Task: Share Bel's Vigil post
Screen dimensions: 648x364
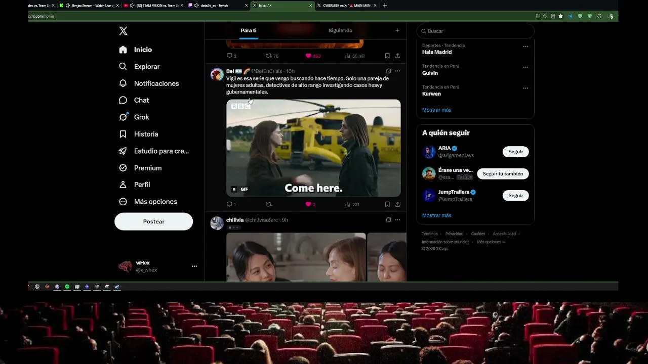Action: 397,204
